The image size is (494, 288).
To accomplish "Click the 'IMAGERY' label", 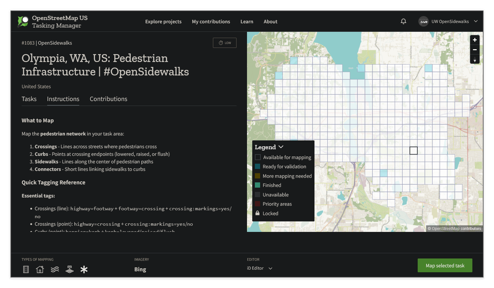I will [x=142, y=259].
